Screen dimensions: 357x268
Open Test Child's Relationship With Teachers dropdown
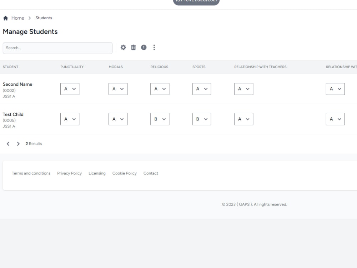(243, 119)
